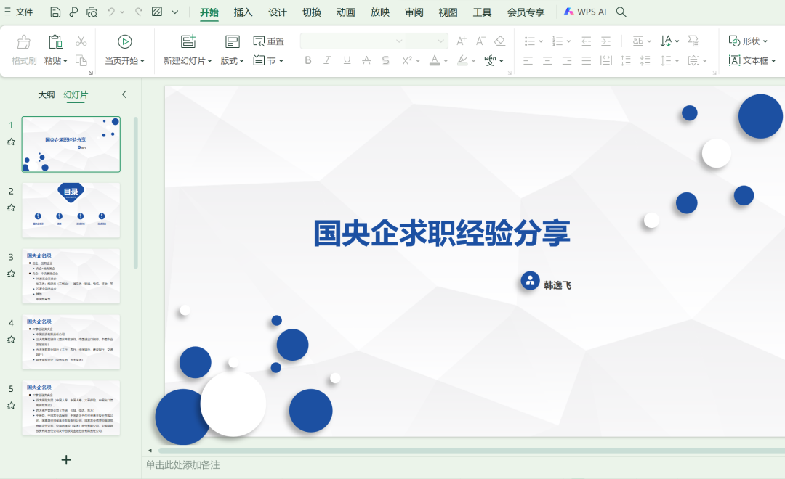
Task: Open the search magnifier icon
Action: [621, 12]
